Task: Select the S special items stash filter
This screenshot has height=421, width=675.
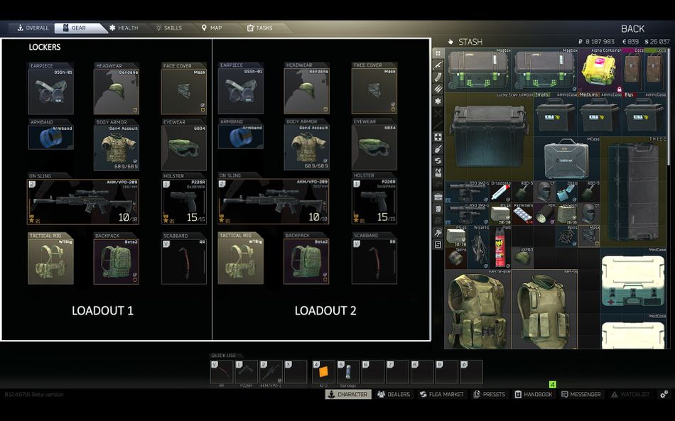Action: coord(438,245)
